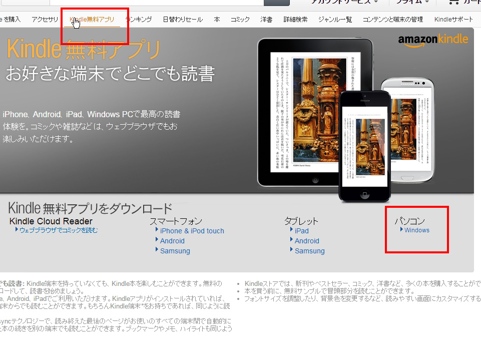Open コンテンツと端末の管理 in the nav bar
The height and width of the screenshot is (341, 481).
(392, 20)
